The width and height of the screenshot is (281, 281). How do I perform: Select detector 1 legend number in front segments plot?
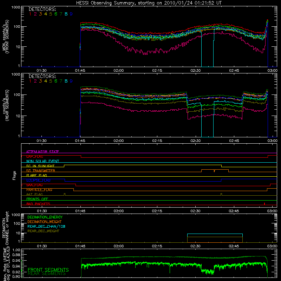30,14
